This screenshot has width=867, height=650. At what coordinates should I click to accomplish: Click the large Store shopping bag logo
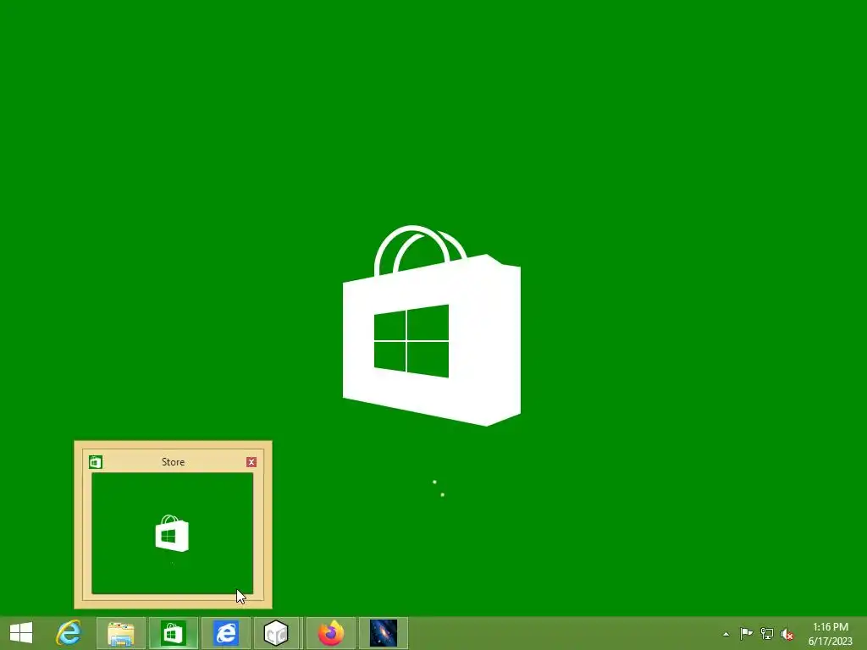[431, 326]
